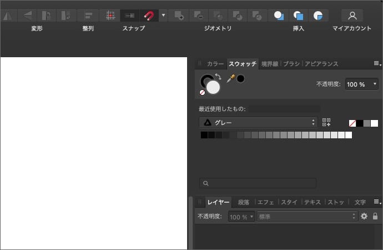Pick the eyedropper color picker tool
This screenshot has height=250, width=383.
tap(231, 79)
